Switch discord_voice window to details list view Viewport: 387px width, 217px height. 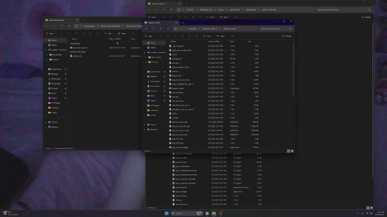coord(289,151)
